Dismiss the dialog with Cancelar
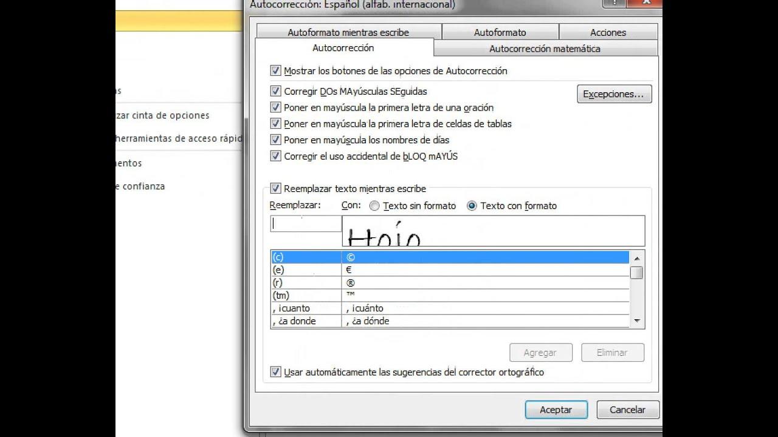This screenshot has width=778, height=437. (627, 410)
